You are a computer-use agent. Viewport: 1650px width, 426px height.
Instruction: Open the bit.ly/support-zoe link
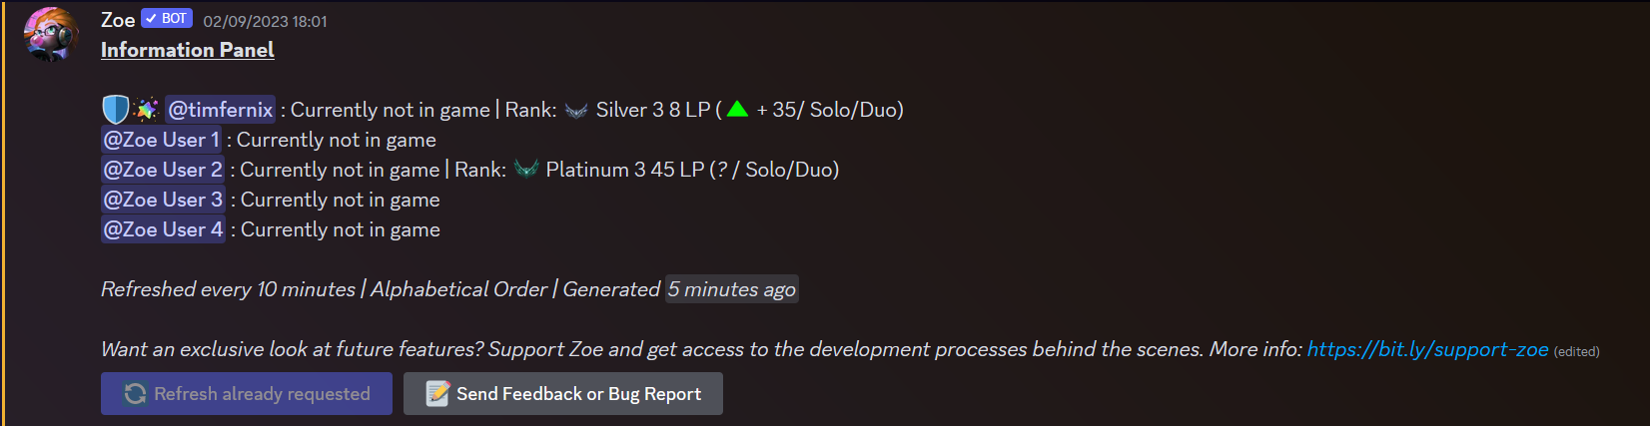pos(1427,349)
